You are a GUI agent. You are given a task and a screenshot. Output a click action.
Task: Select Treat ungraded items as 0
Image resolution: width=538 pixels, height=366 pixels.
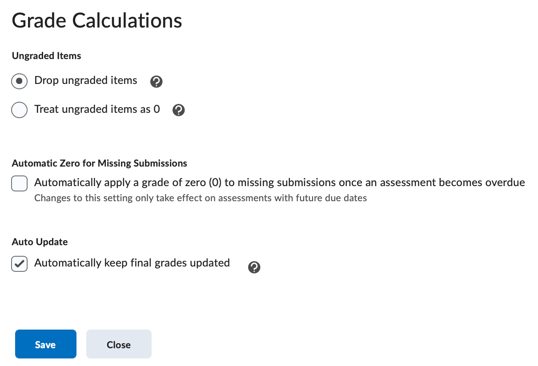click(19, 110)
